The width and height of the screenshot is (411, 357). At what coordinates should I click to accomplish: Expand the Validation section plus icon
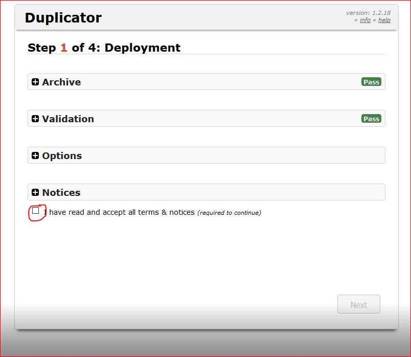click(35, 119)
